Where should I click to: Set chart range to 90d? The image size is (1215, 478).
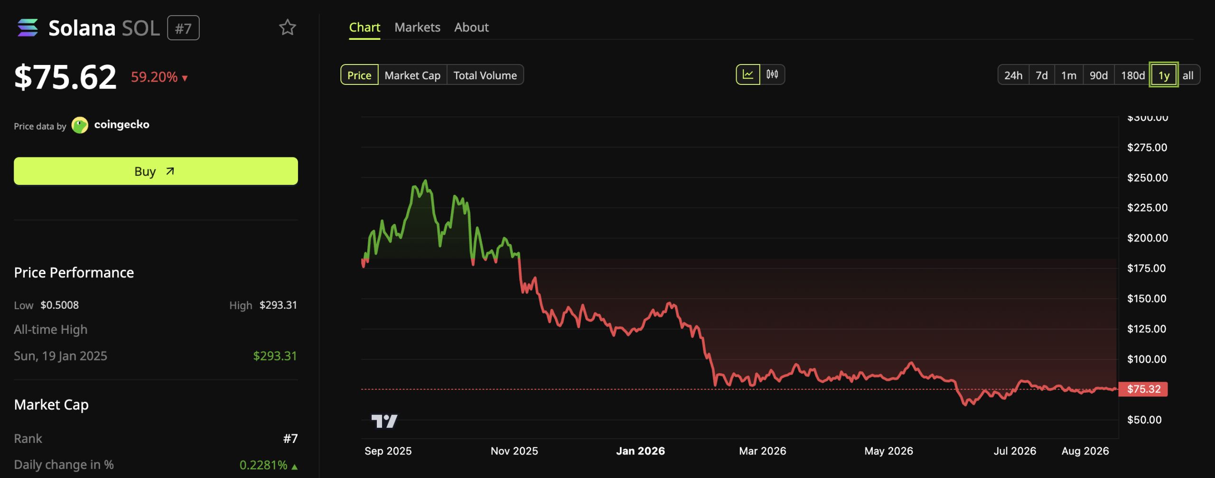1099,75
